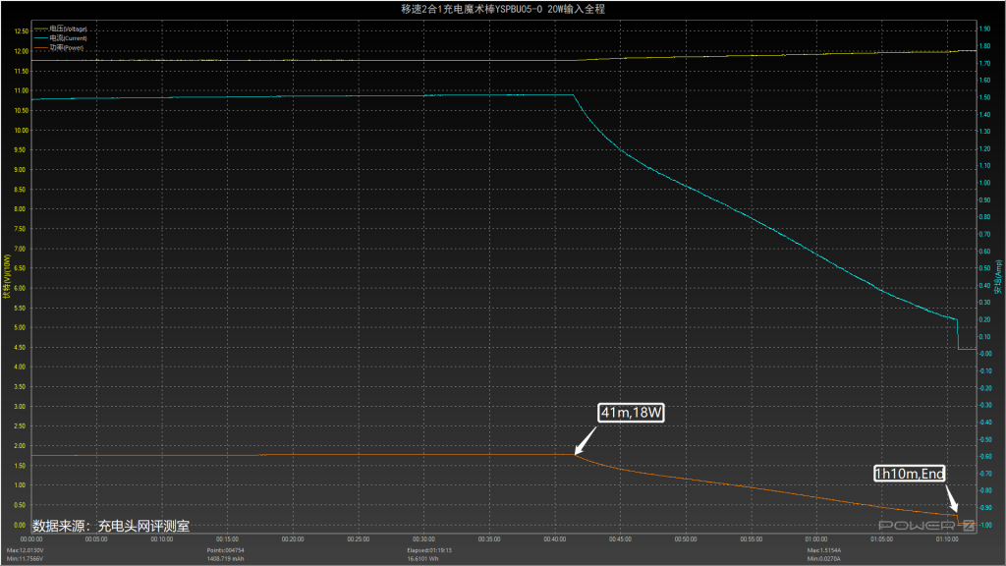The width and height of the screenshot is (1006, 566).
Task: Click the 00:15:00 time axis label
Action: 227,539
